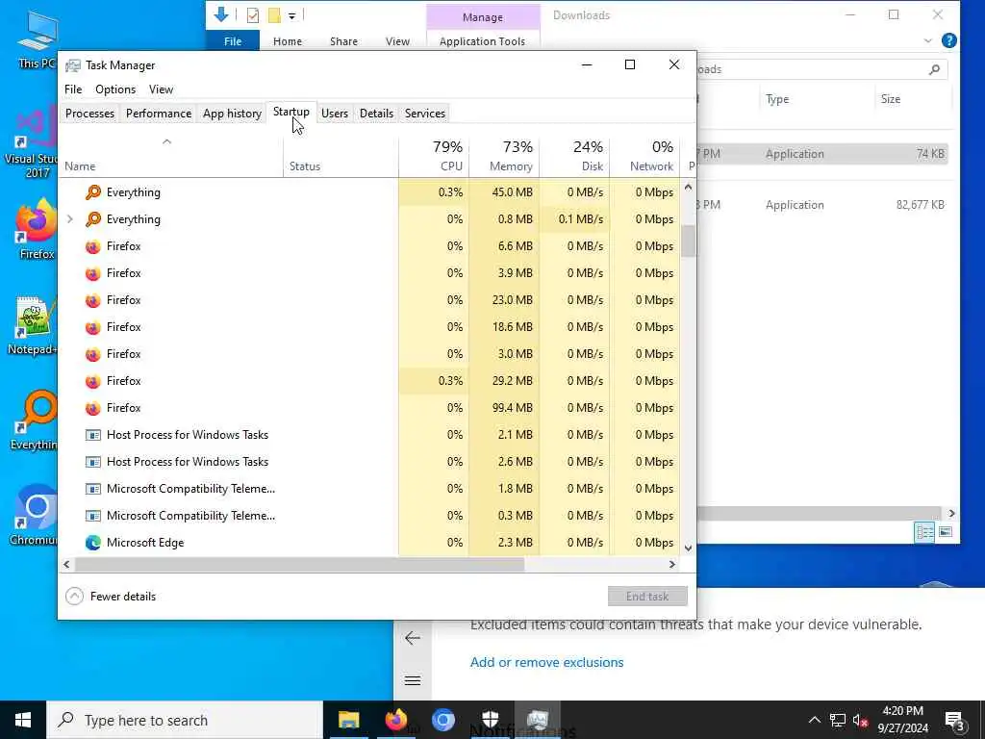The height and width of the screenshot is (739, 985).
Task: Sort processes by Memory column
Action: [504, 156]
